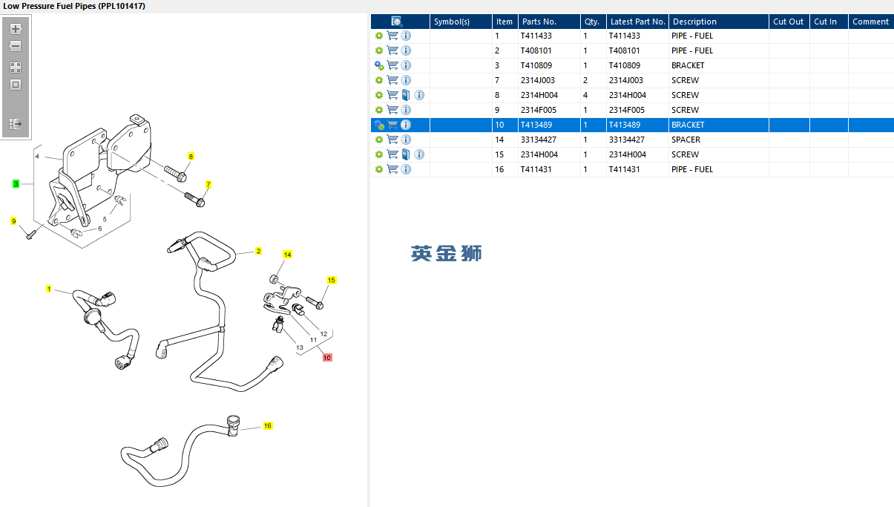Sort by Symbol(s) column header
Screen dimensions: 894x507
click(x=461, y=22)
